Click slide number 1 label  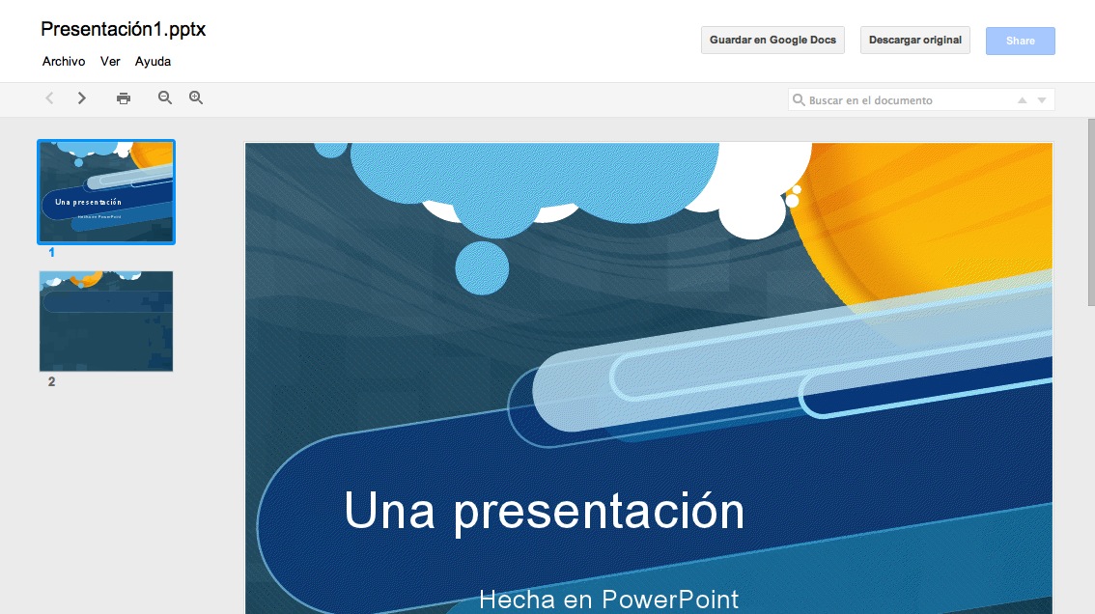[51, 252]
